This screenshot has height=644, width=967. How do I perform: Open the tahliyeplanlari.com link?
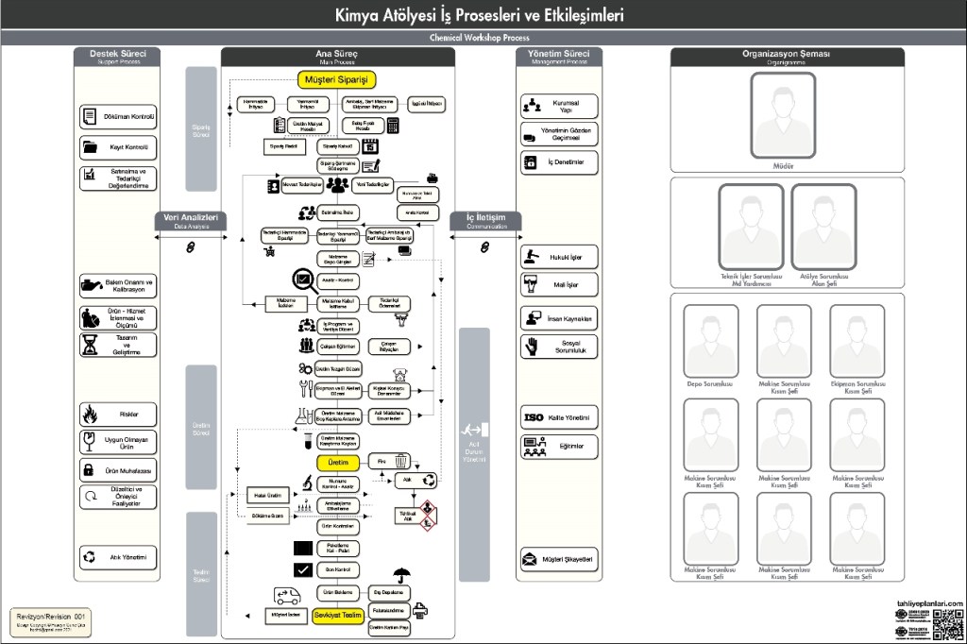click(x=928, y=602)
